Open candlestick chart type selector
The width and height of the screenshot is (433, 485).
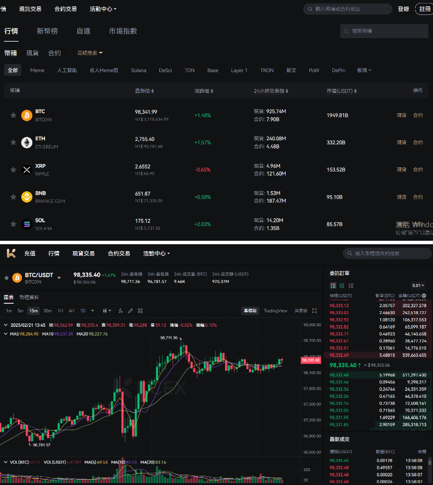point(107,311)
